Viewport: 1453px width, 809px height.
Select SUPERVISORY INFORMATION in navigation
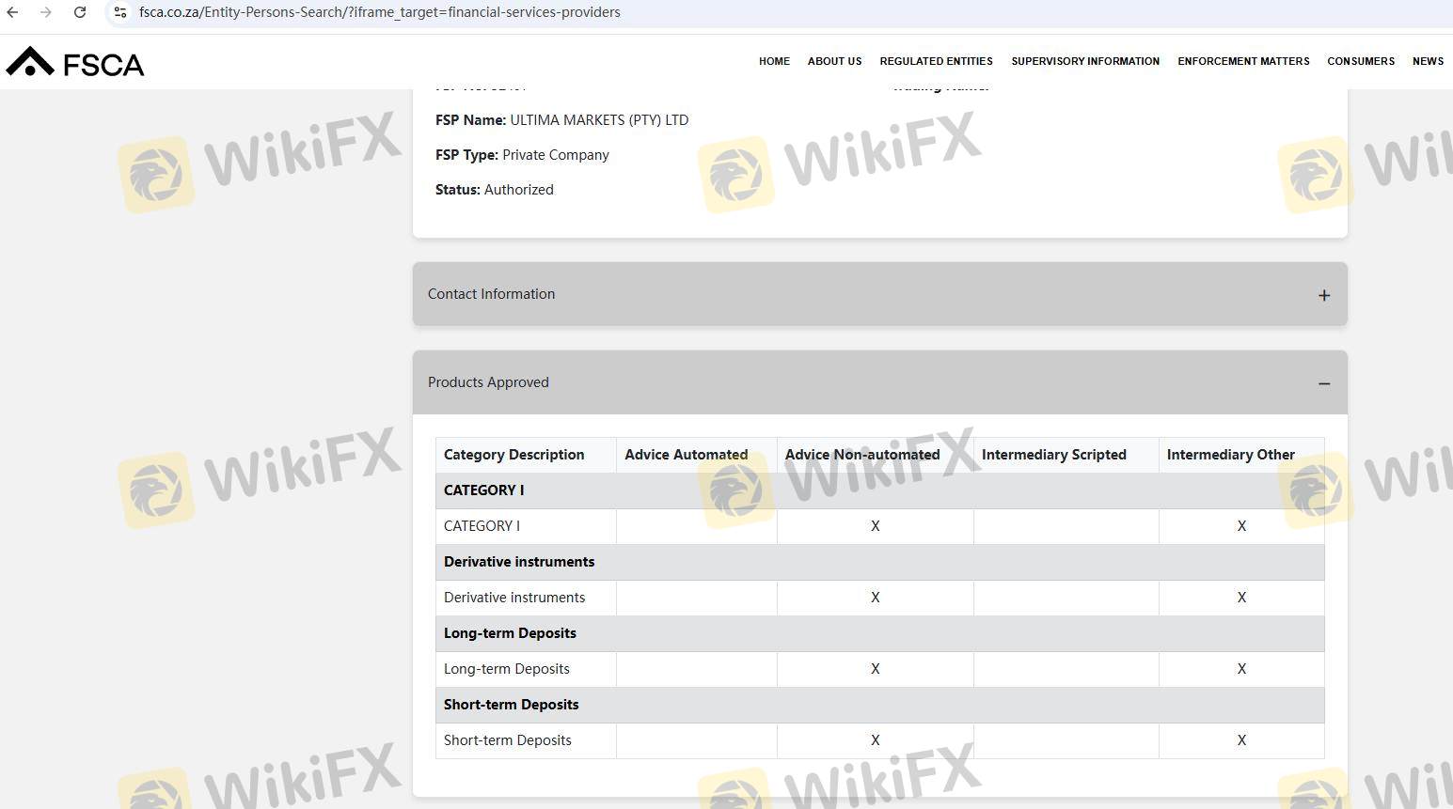point(1085,61)
